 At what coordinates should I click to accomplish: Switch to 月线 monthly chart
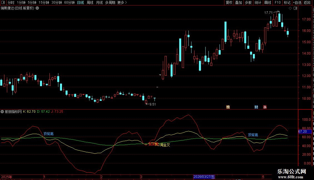(x=99, y=2)
